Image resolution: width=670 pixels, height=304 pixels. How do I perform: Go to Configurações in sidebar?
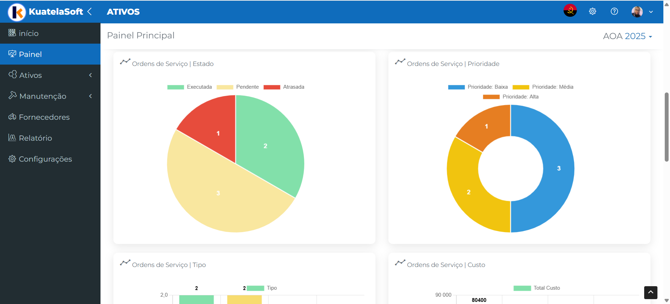click(x=45, y=159)
